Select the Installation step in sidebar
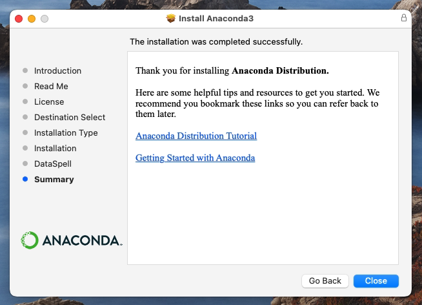This screenshot has height=305, width=422. click(55, 148)
